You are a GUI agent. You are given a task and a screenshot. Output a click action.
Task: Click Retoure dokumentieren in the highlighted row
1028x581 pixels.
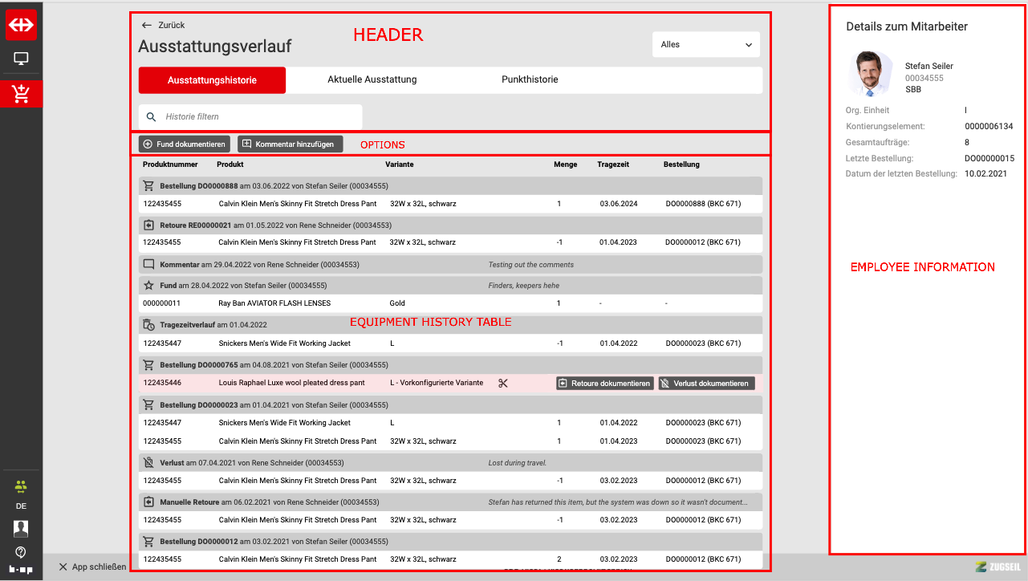click(604, 384)
